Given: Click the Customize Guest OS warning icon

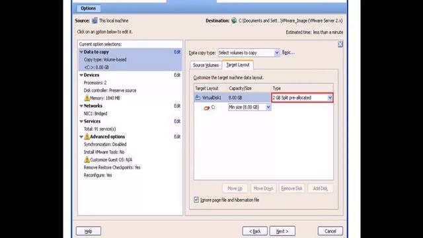Looking at the screenshot, I should pyautogui.click(x=87, y=160).
